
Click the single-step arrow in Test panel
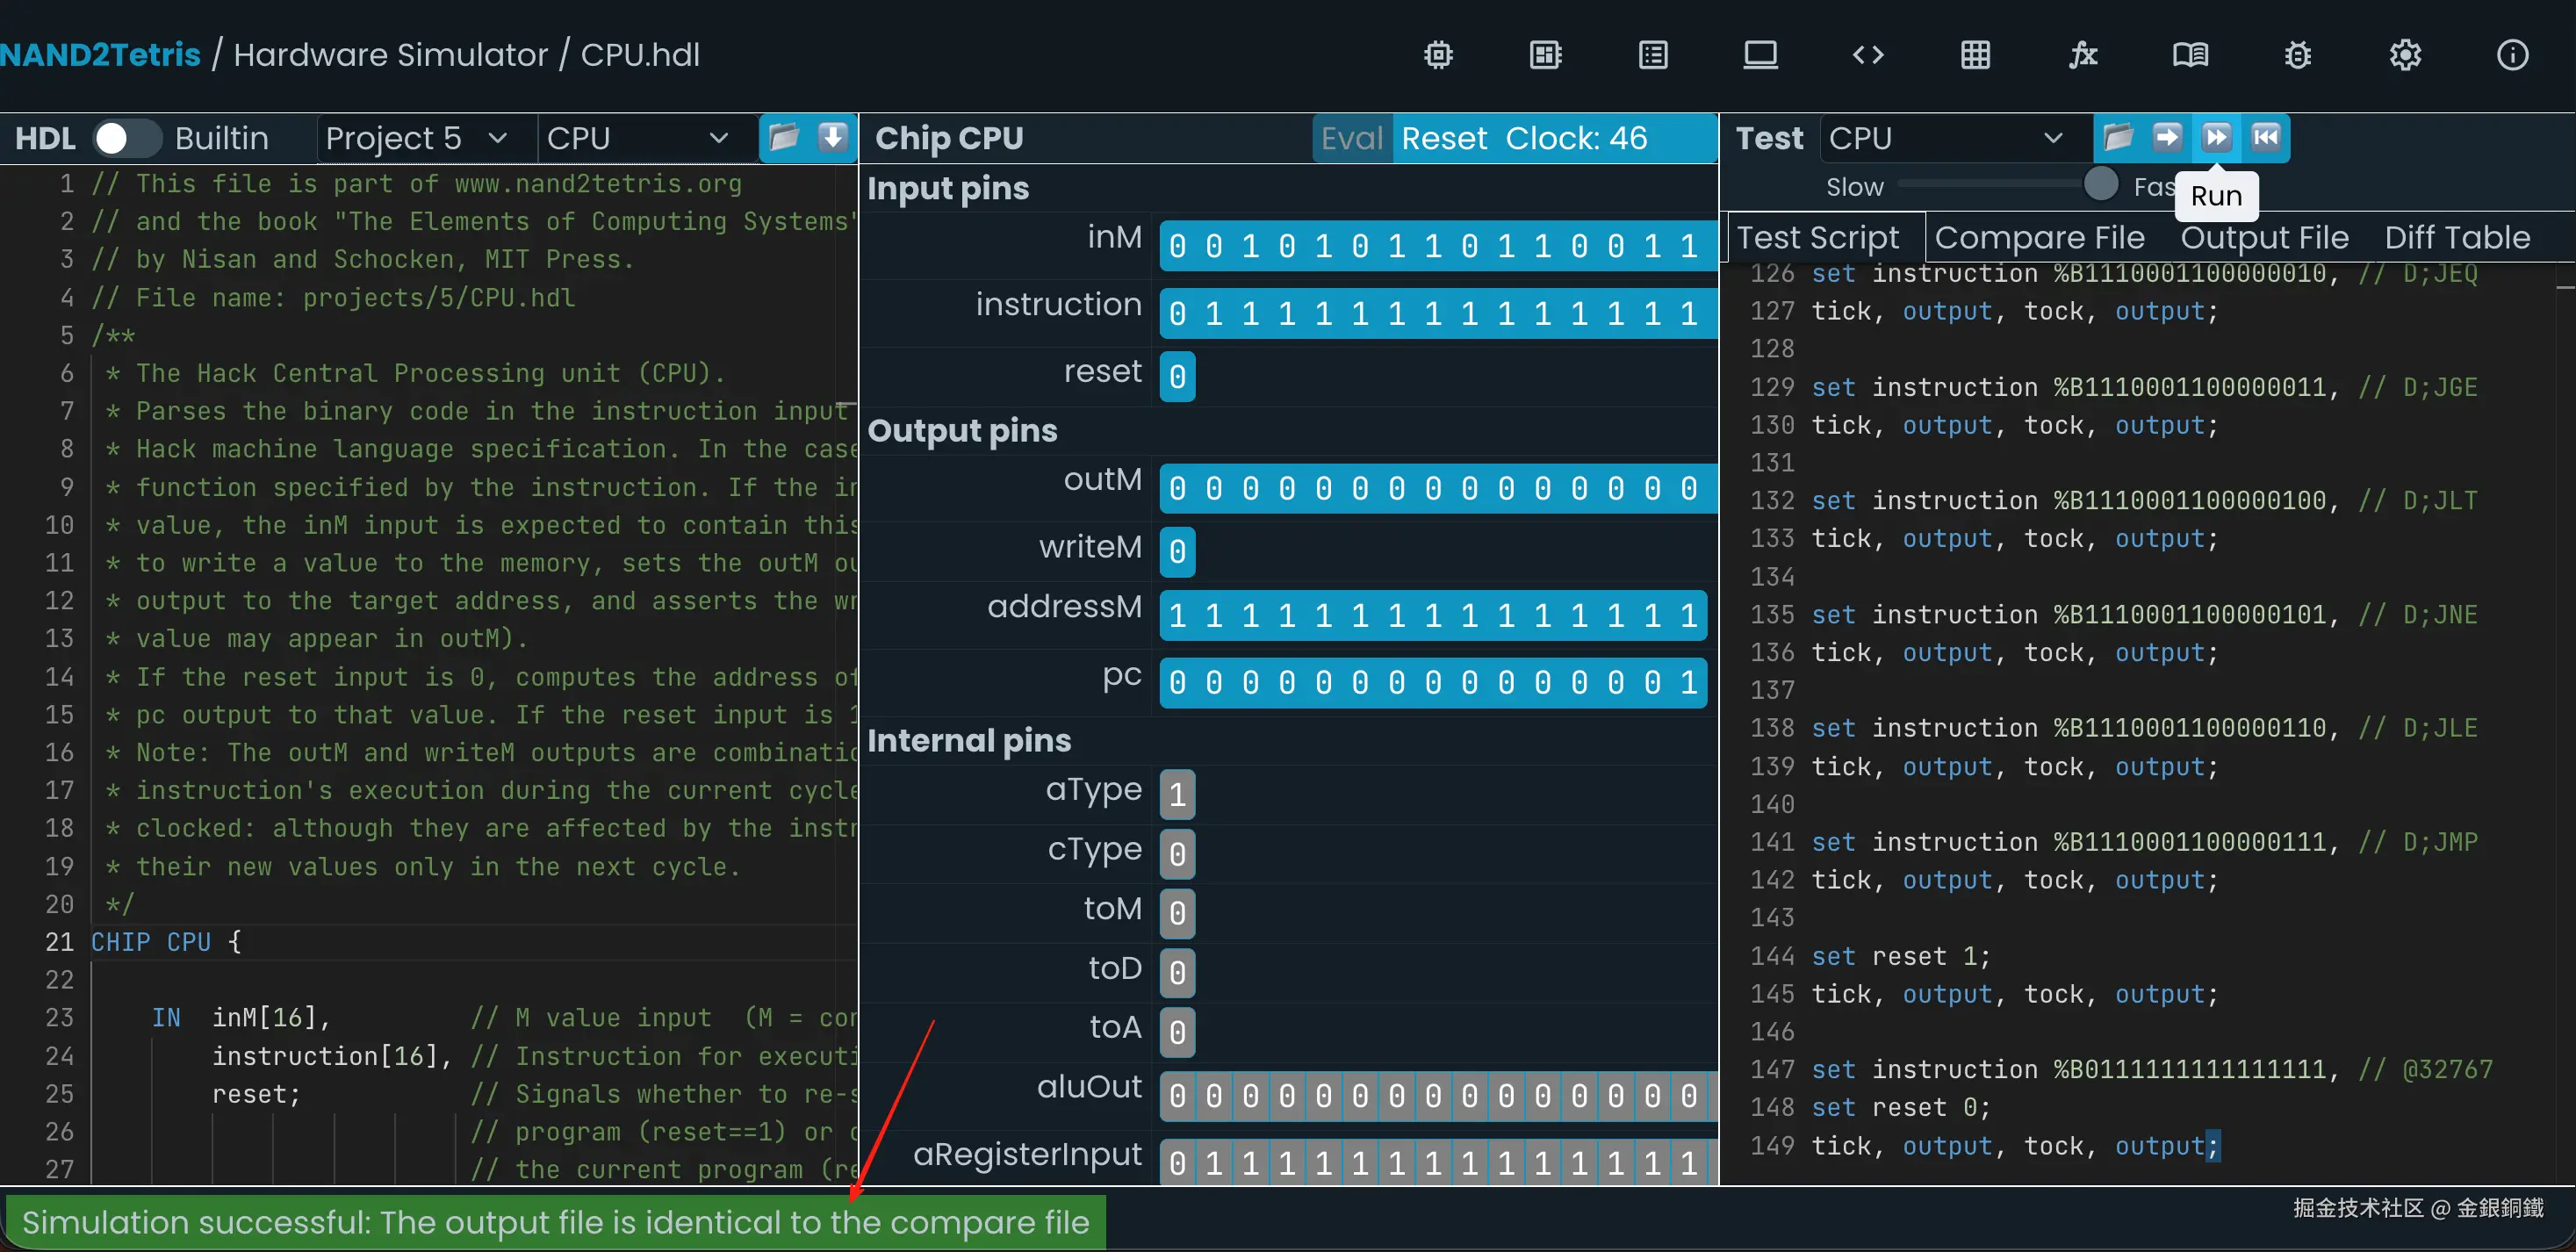(x=2167, y=137)
